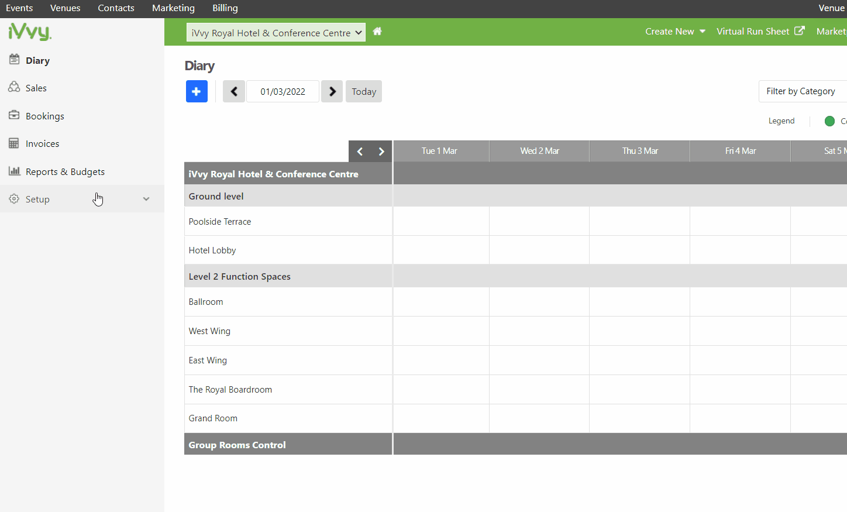Add new diary entry with blue plus button

pos(197,91)
